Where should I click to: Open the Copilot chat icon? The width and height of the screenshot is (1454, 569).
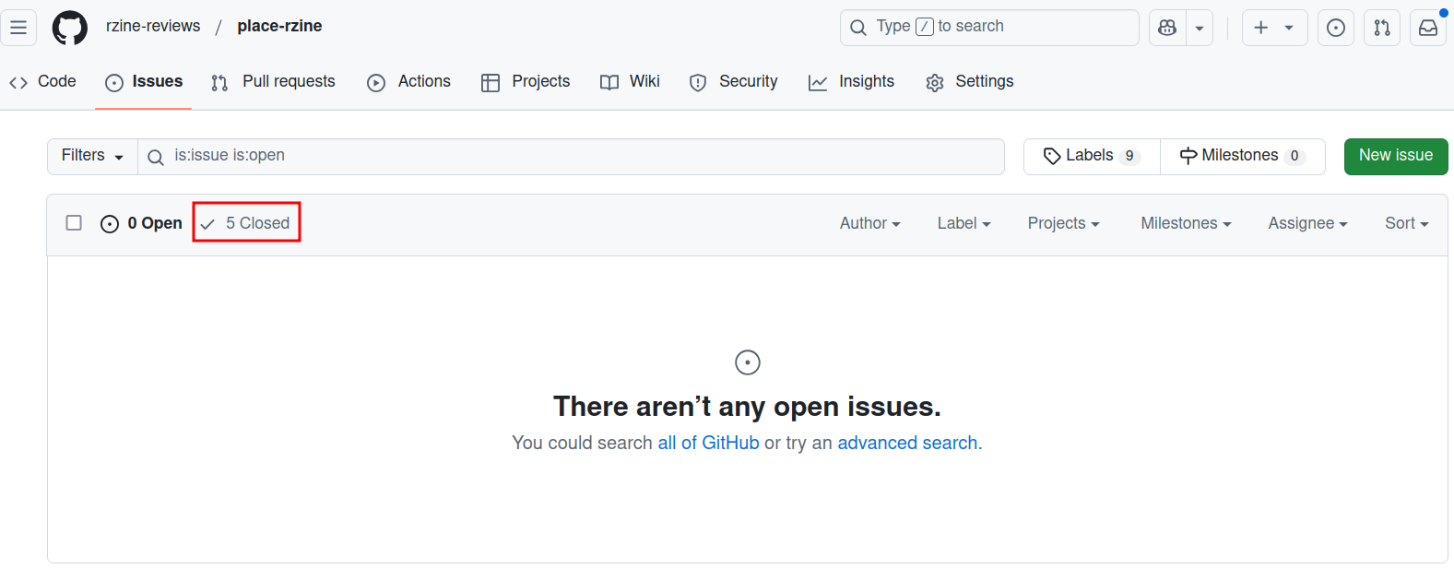coord(1167,28)
